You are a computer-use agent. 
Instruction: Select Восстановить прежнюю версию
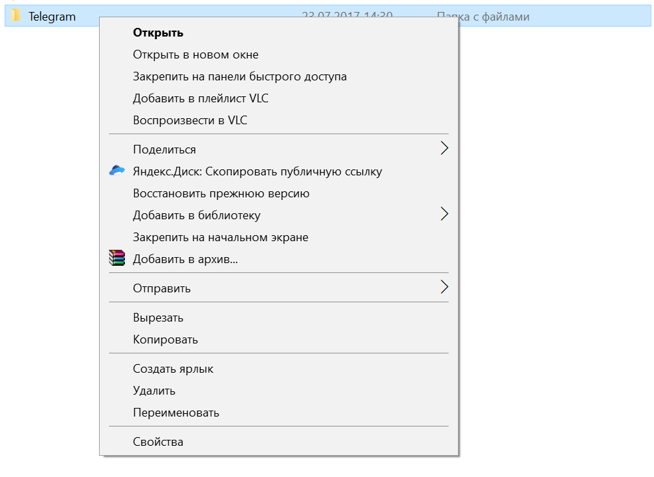[x=221, y=193]
